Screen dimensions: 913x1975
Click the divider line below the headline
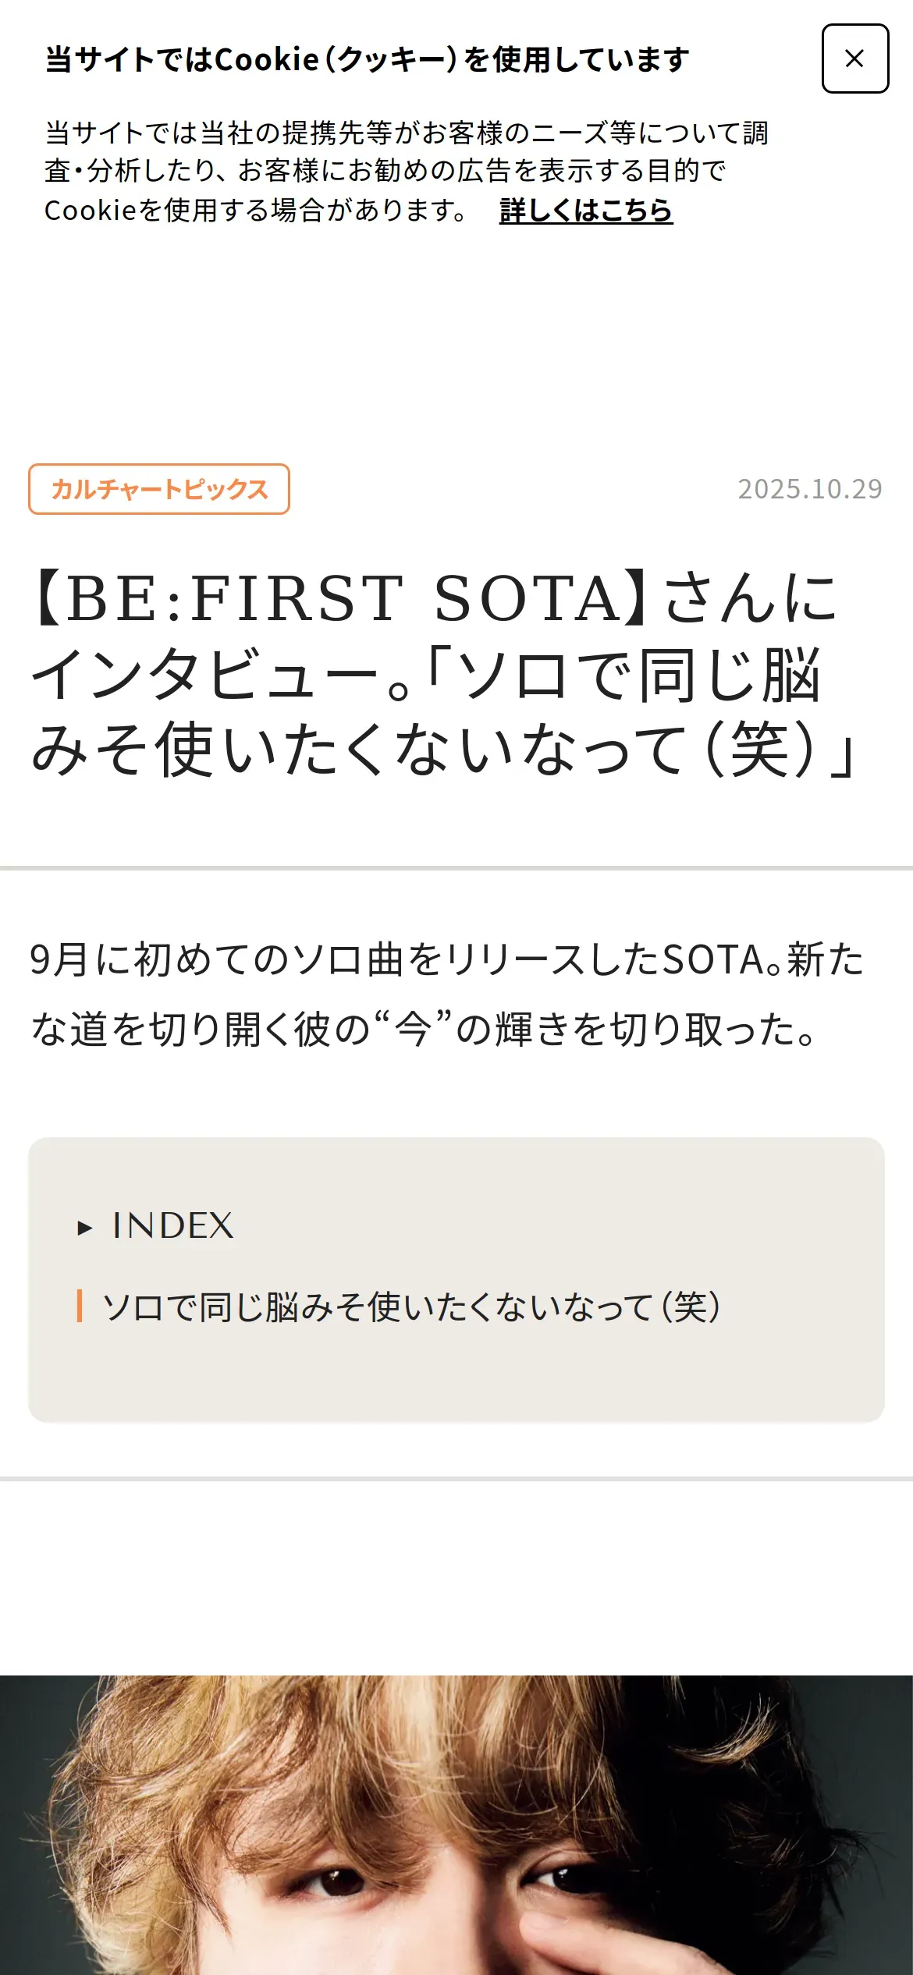456,867
